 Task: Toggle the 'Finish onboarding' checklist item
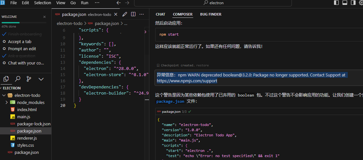click(x=5, y=34)
